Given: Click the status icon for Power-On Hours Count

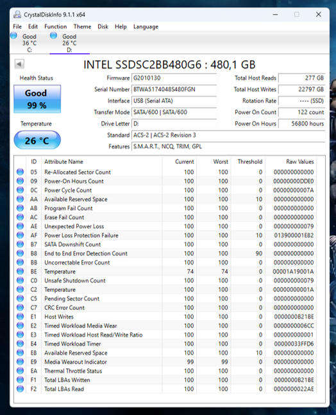Looking at the screenshot, I should click(20, 181).
